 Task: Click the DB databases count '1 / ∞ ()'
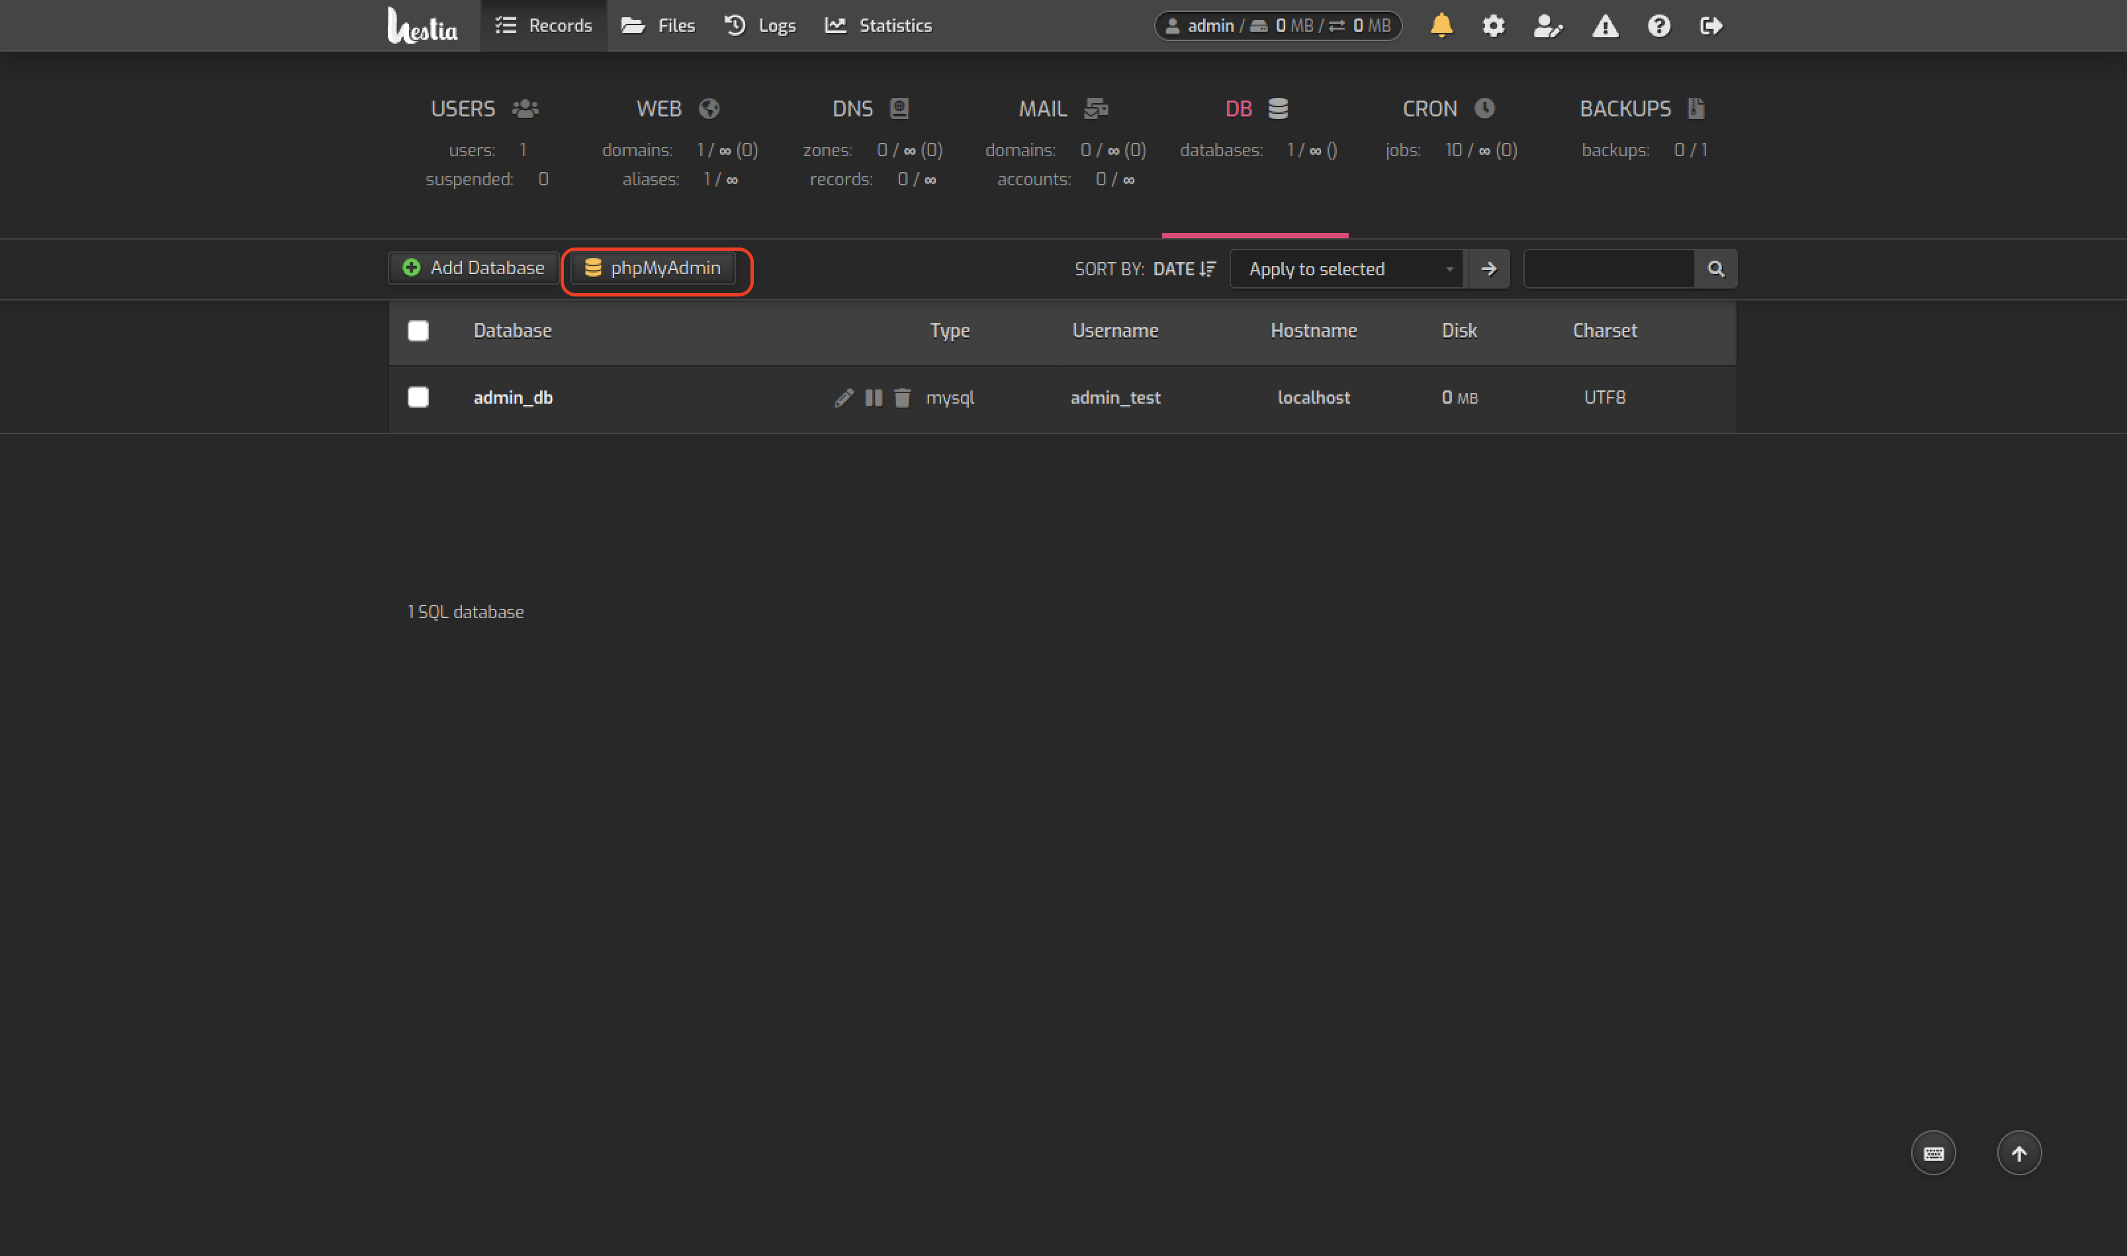click(x=1312, y=151)
